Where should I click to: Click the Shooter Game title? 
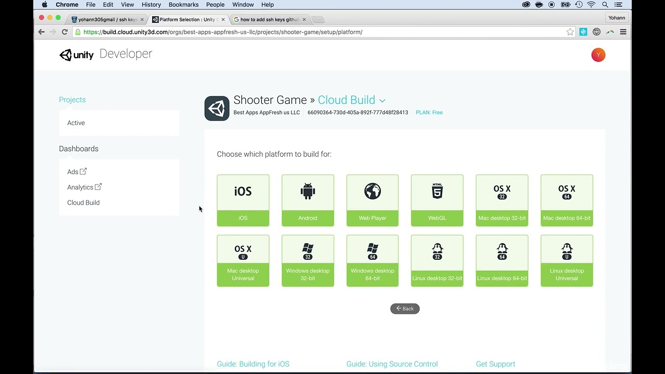(270, 100)
